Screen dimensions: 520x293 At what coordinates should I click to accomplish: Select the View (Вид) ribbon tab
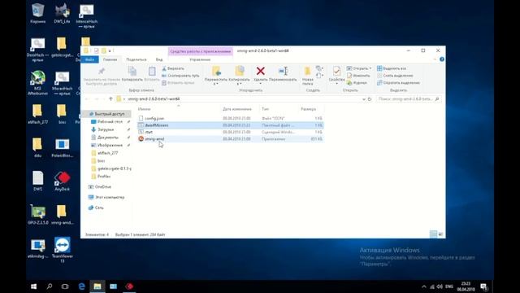[159, 59]
